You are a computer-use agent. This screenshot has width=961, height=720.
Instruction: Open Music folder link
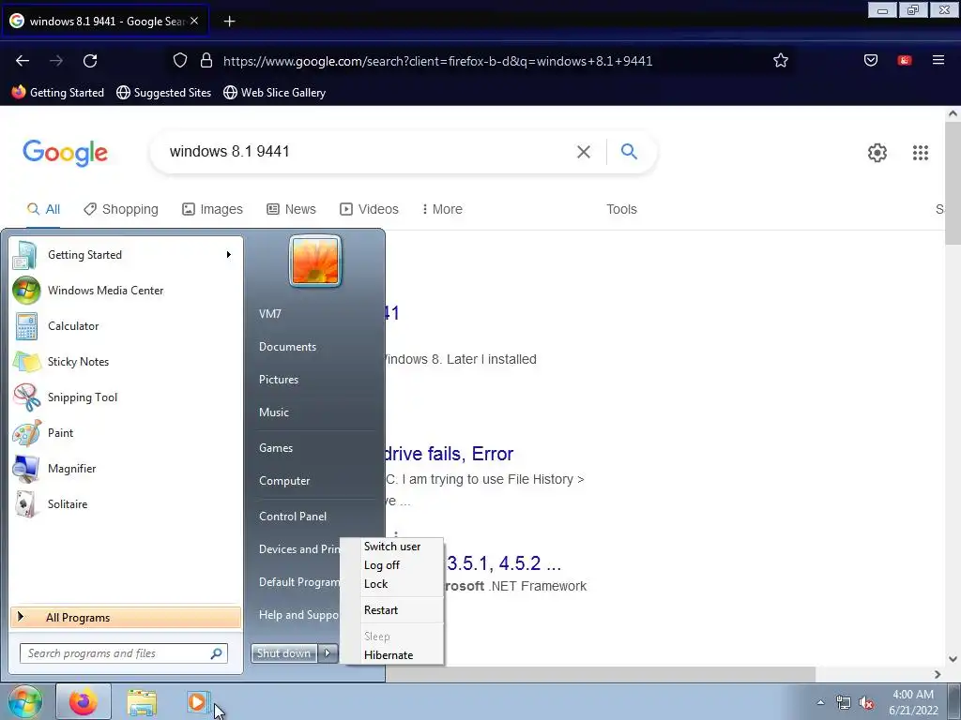point(274,412)
